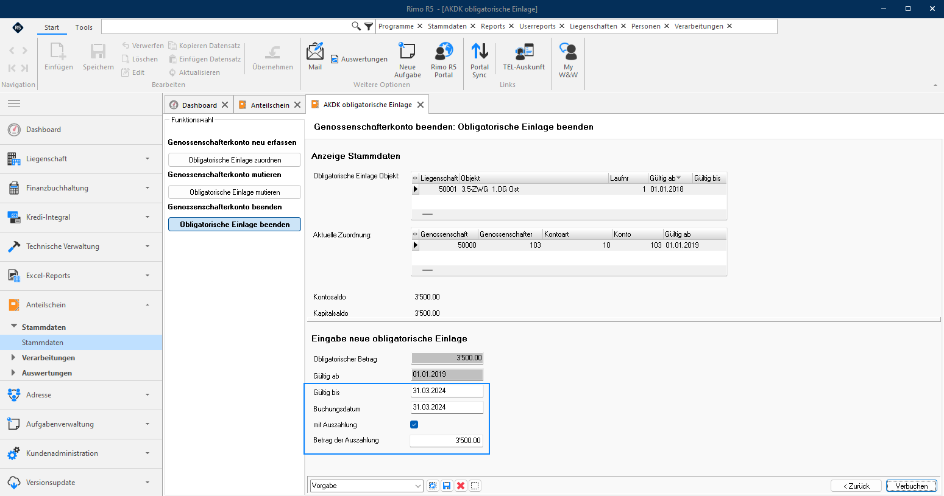Open the Vorgabe dropdown
The height and width of the screenshot is (496, 944).
tap(418, 486)
